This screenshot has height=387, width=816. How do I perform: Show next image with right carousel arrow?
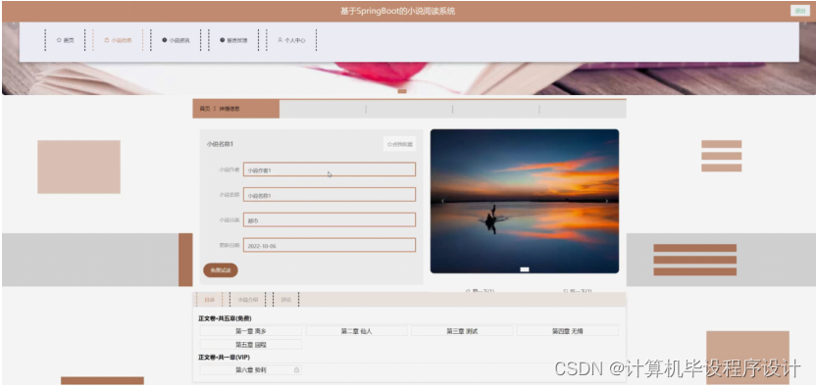pos(607,201)
